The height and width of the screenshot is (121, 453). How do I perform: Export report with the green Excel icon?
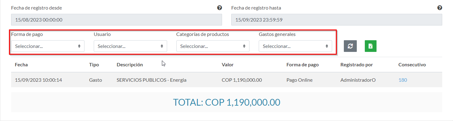pyautogui.click(x=371, y=46)
